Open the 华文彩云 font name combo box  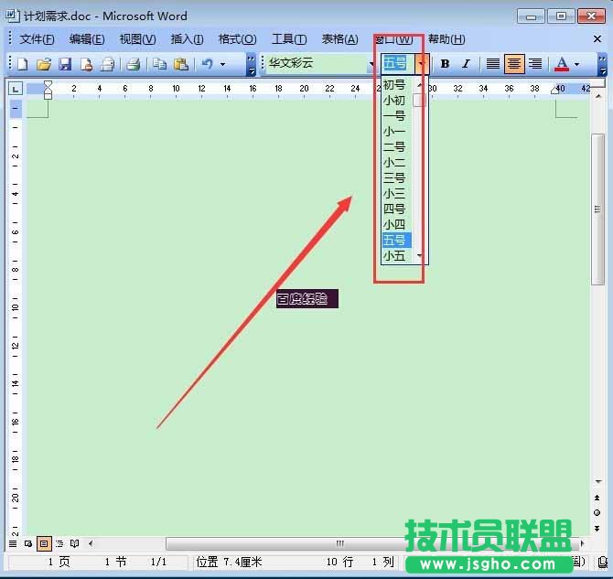320,63
